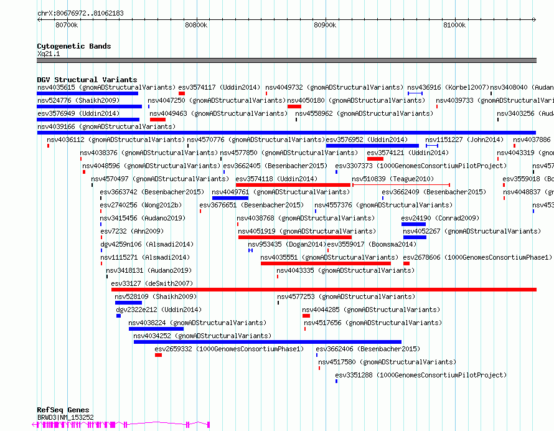The height and width of the screenshot is (431, 554).
Task: Click the red bar under esv2659332
Action: click(x=158, y=355)
